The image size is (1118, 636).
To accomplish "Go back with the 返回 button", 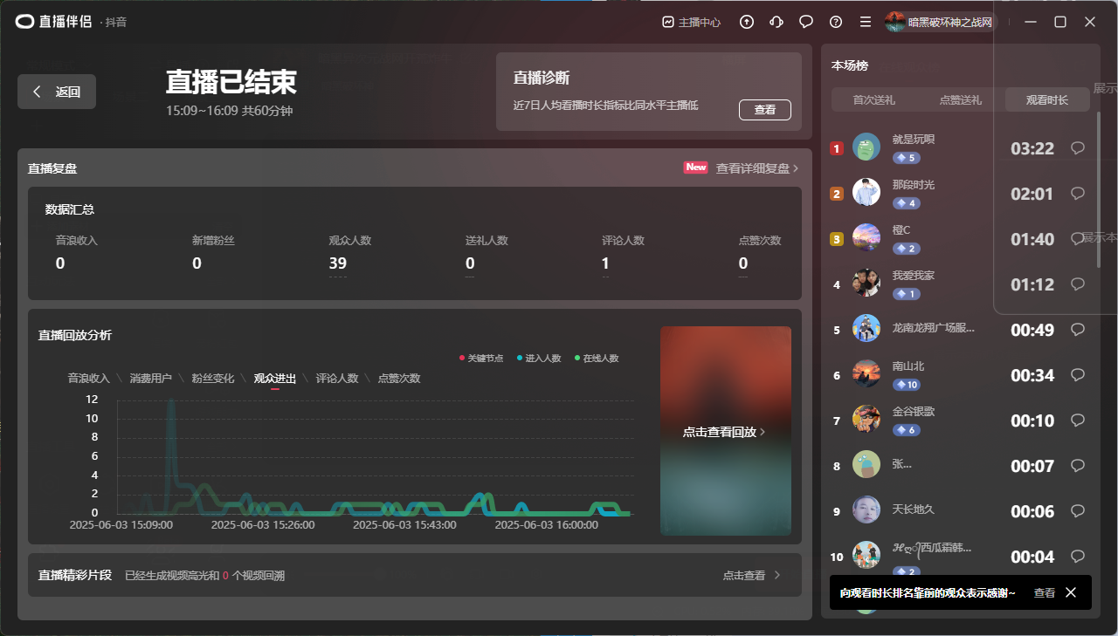I will tap(57, 92).
